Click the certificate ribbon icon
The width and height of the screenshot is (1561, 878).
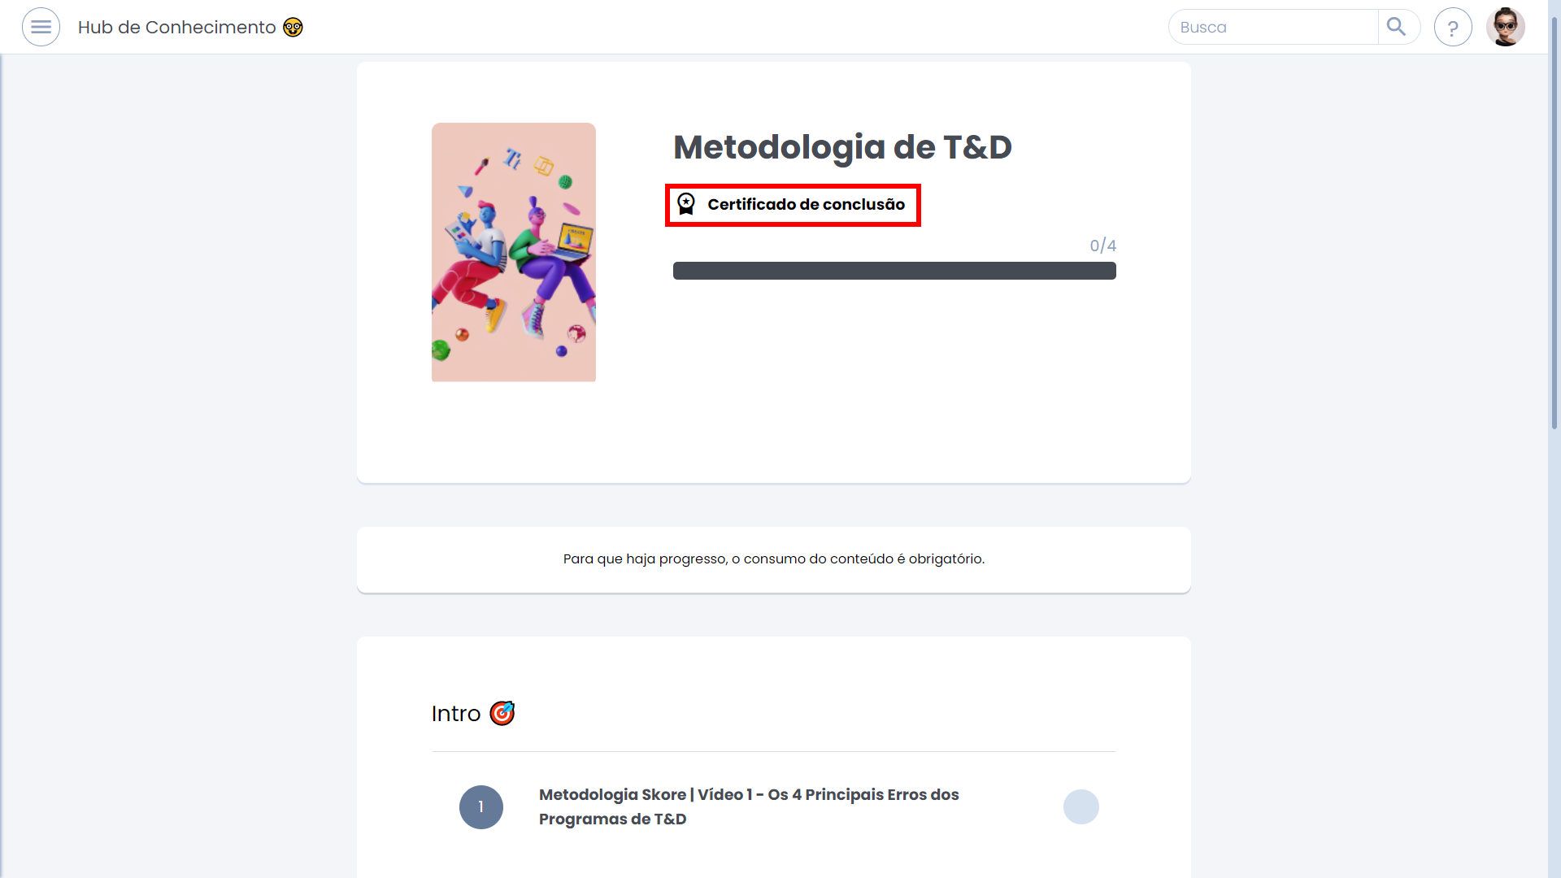tap(686, 204)
